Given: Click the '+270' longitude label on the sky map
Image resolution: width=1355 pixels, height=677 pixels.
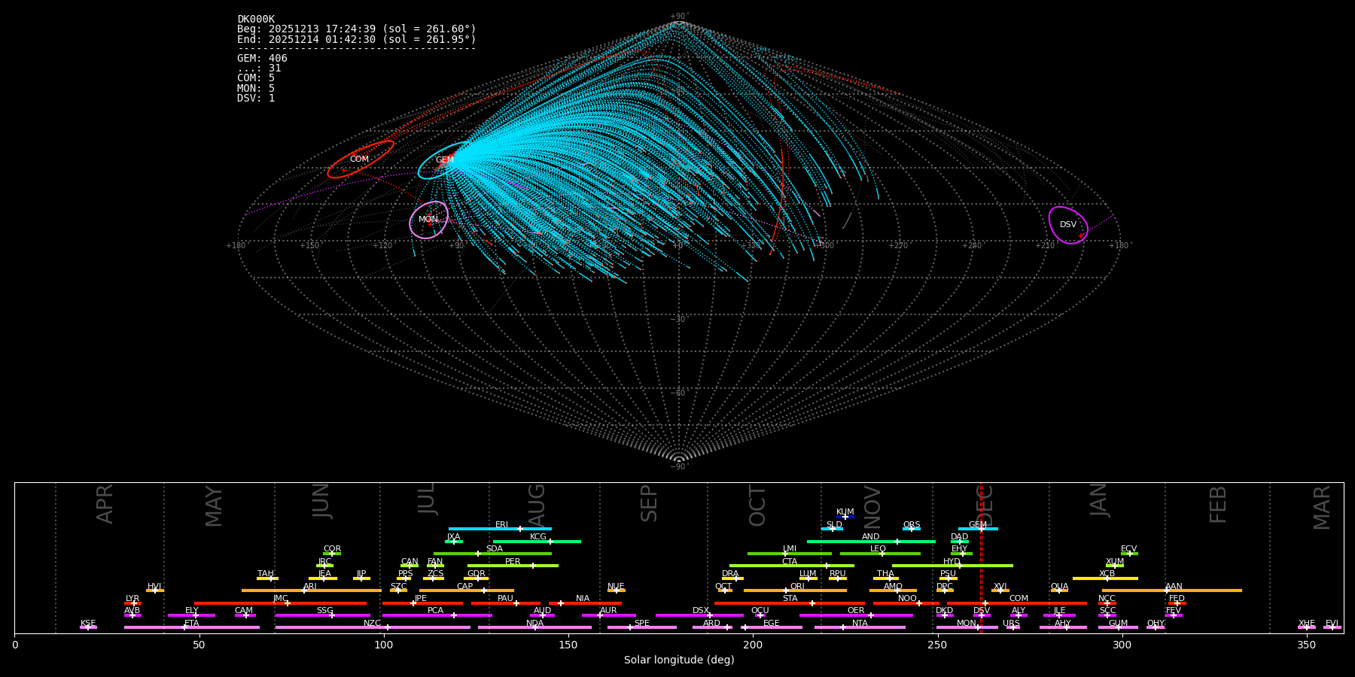Looking at the screenshot, I should [x=898, y=245].
